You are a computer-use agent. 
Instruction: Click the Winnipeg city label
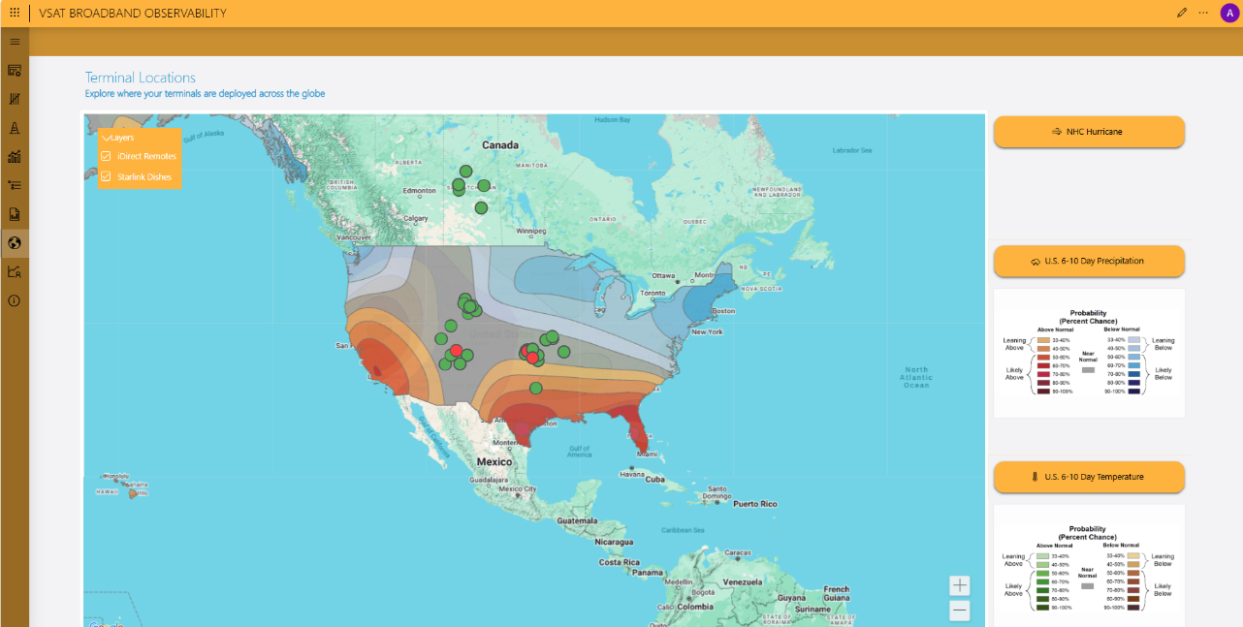[x=531, y=232]
